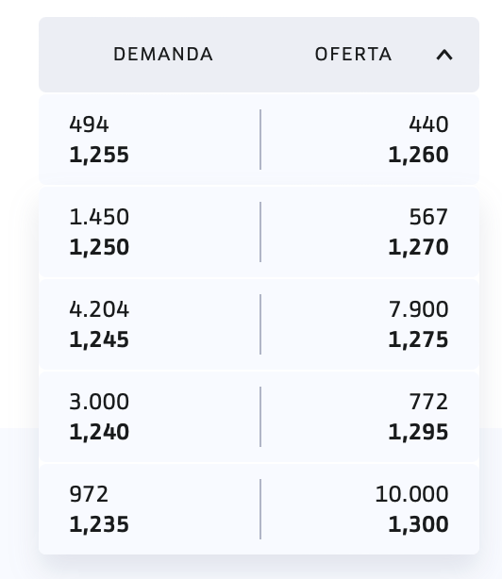This screenshot has width=502, height=579.
Task: Select ask volume 440
Action: click(x=428, y=124)
